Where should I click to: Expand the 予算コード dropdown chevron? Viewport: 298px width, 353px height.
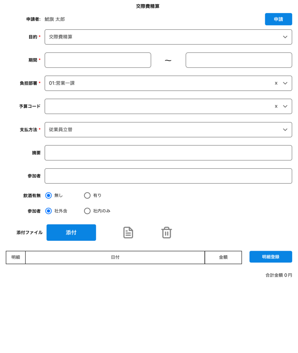(x=285, y=106)
